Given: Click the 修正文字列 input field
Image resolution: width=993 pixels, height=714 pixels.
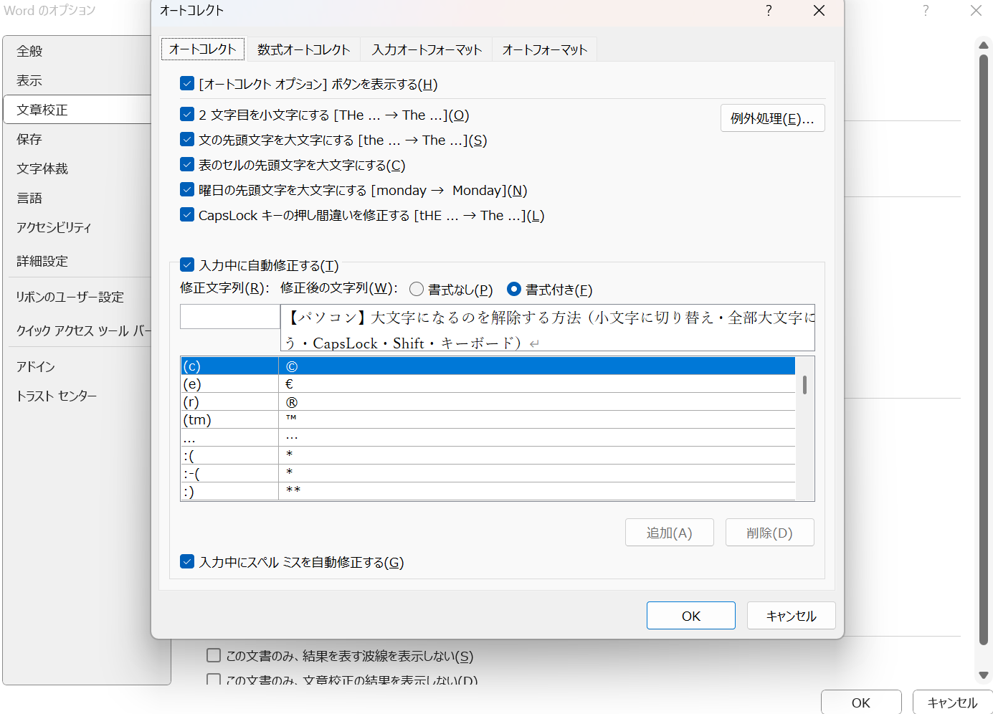Looking at the screenshot, I should tap(229, 317).
